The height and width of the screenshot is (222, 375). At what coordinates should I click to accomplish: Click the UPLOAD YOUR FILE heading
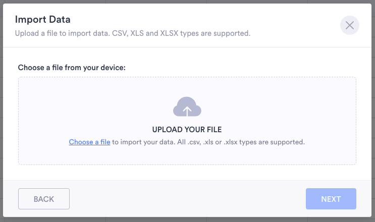click(x=187, y=130)
